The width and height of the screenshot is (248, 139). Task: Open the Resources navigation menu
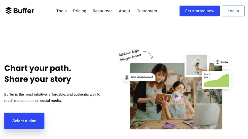tap(103, 11)
